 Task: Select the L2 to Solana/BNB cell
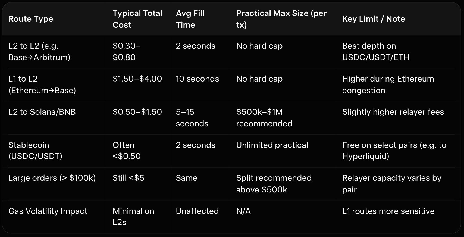click(42, 112)
